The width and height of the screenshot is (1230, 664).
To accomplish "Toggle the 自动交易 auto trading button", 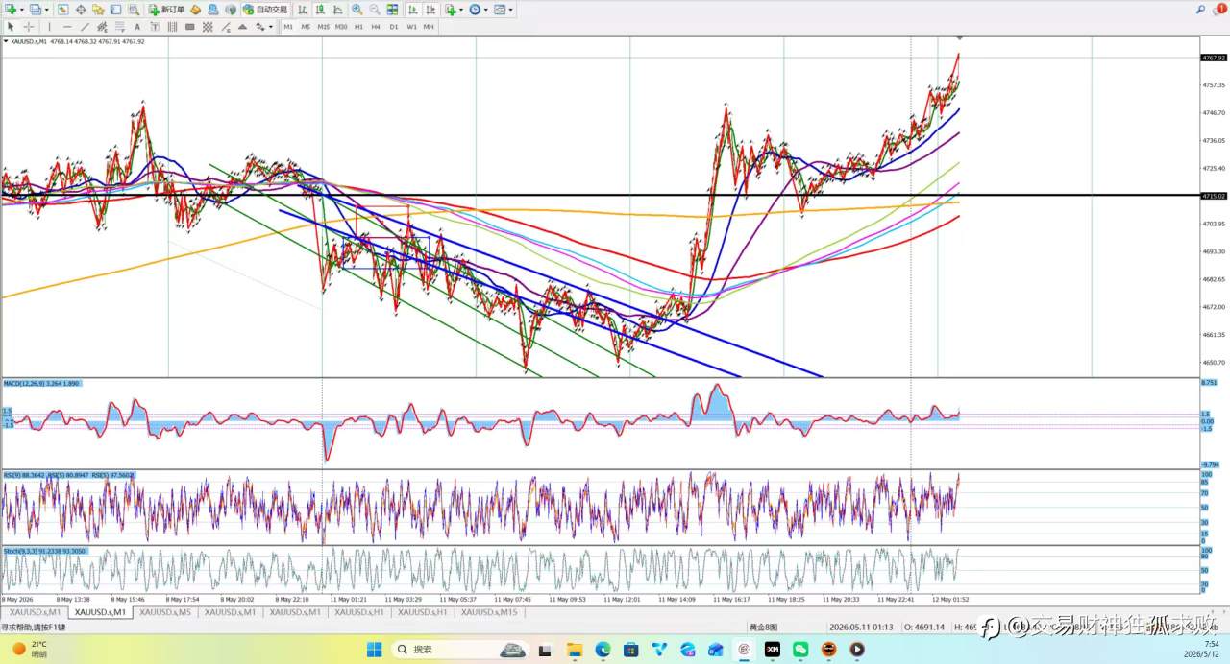I will (265, 10).
